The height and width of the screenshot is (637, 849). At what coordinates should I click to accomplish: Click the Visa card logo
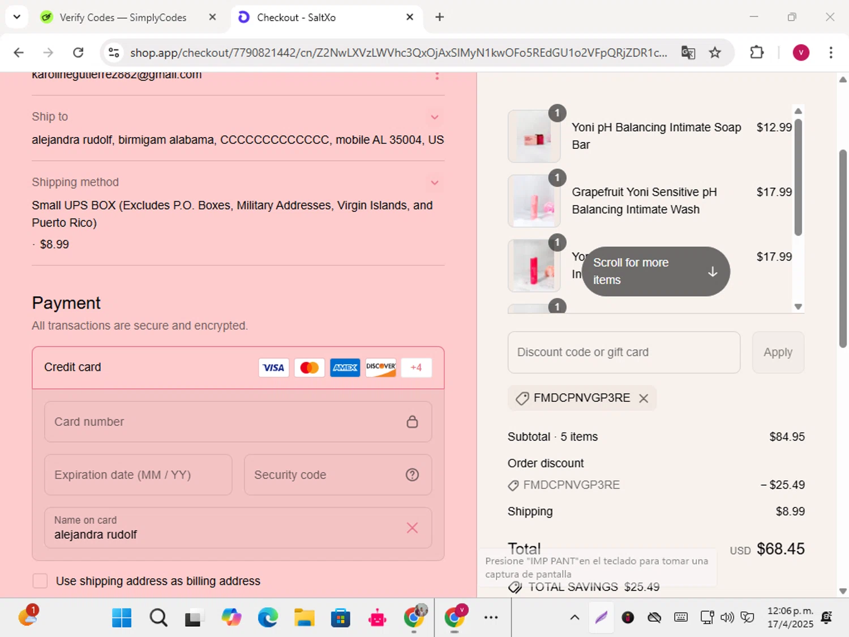(x=273, y=367)
